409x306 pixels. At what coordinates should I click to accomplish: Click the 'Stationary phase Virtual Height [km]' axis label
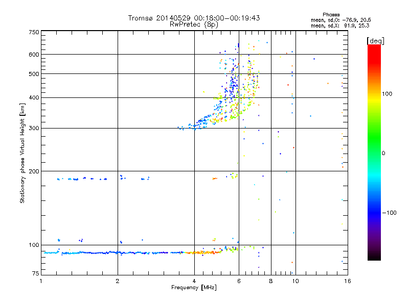22,153
